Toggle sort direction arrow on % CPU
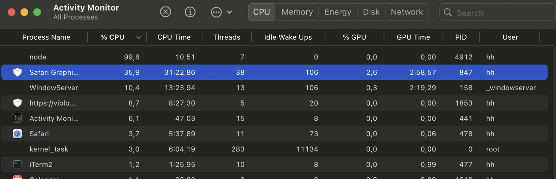This screenshot has height=179, width=556. click(138, 38)
